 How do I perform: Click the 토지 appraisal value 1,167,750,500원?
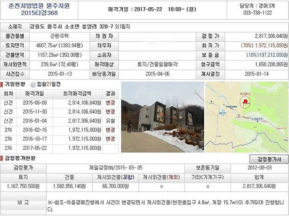click(23, 186)
